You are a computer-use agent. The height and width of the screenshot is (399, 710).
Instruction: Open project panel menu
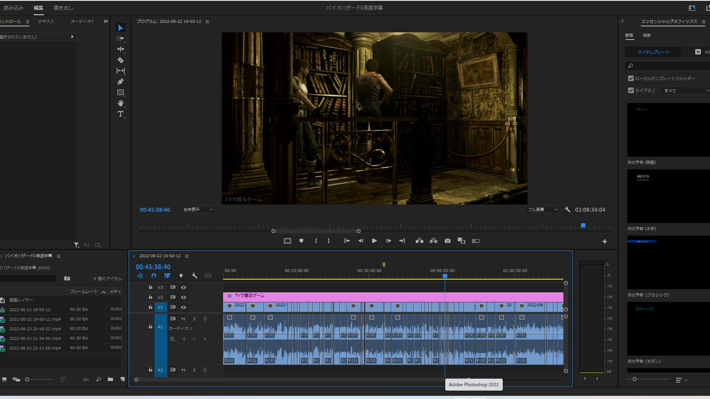tap(58, 256)
